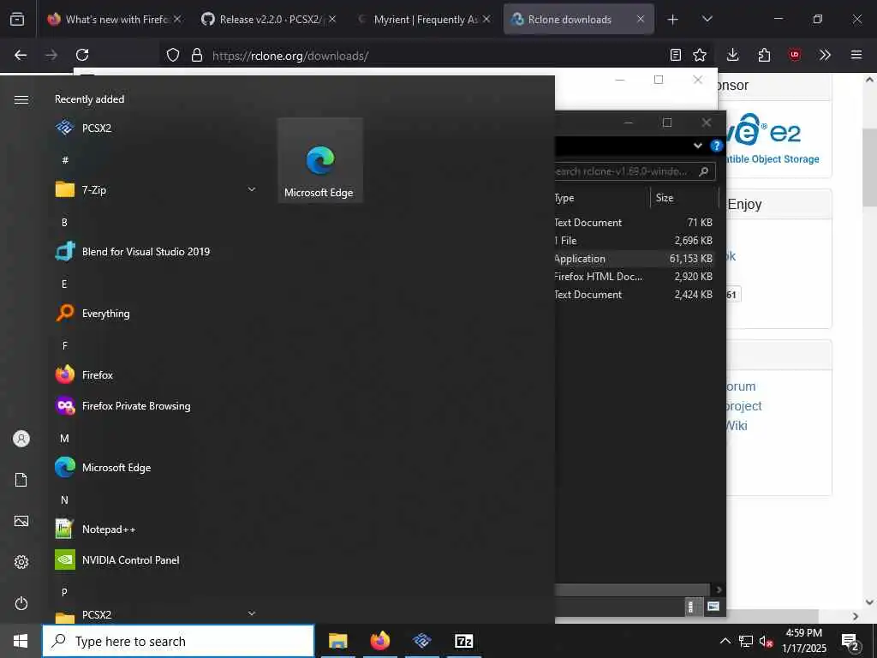This screenshot has width=877, height=658.
Task: Focus the taskbar search box
Action: (x=178, y=641)
